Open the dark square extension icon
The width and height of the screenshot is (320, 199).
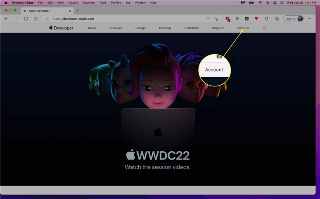pos(247,19)
